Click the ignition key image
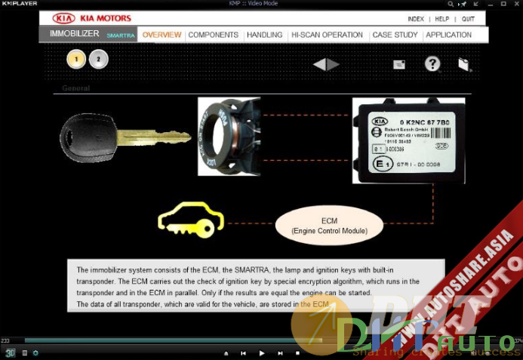 click(x=125, y=138)
